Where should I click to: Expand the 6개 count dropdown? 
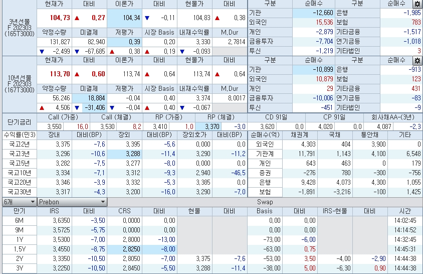tap(19, 202)
